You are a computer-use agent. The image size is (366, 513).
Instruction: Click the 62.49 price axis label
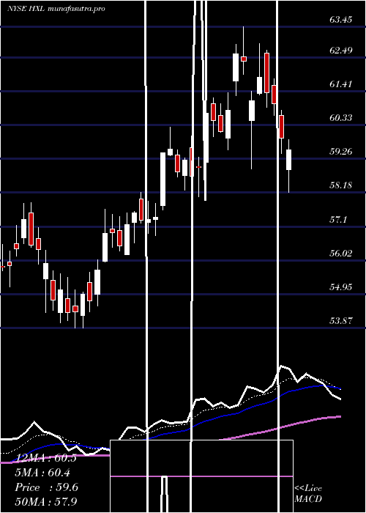(x=341, y=51)
